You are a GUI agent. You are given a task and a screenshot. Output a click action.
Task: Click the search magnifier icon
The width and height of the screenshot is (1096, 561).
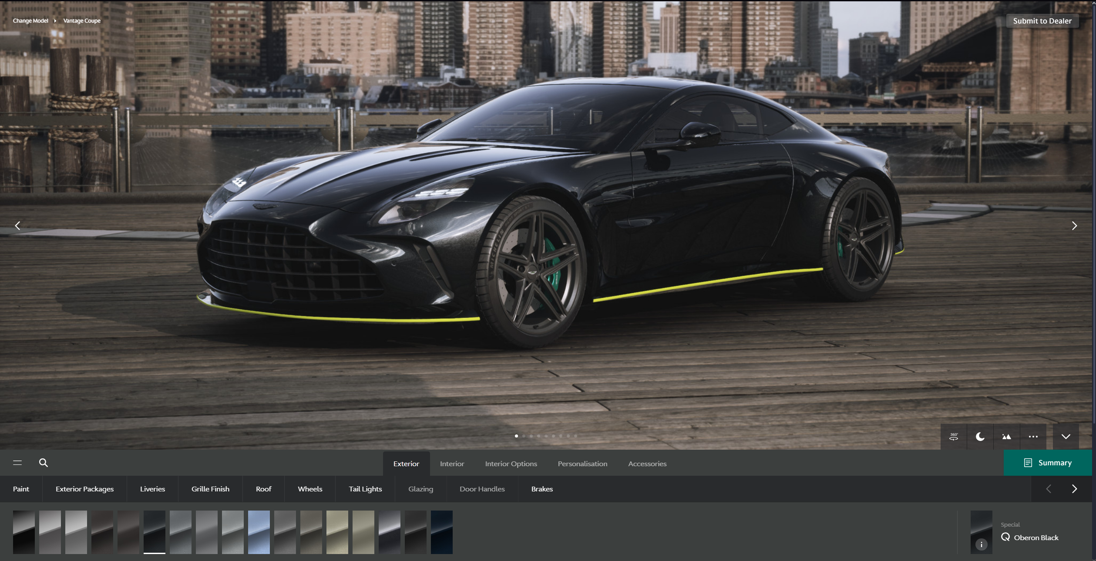pyautogui.click(x=44, y=463)
